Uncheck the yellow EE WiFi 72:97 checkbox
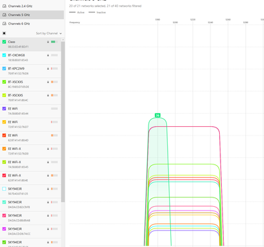This screenshot has height=247, width=264. click(4, 122)
